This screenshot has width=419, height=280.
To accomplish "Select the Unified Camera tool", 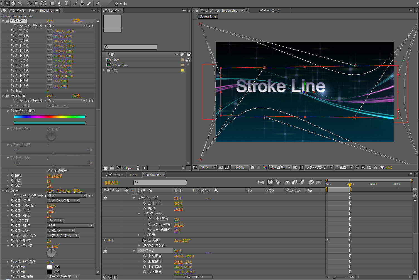I will (x=36, y=3).
